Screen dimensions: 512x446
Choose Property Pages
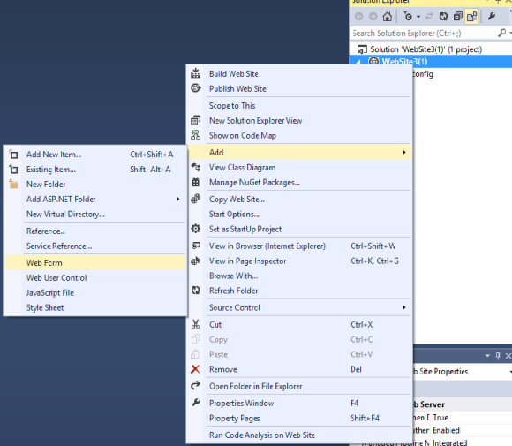pos(235,419)
